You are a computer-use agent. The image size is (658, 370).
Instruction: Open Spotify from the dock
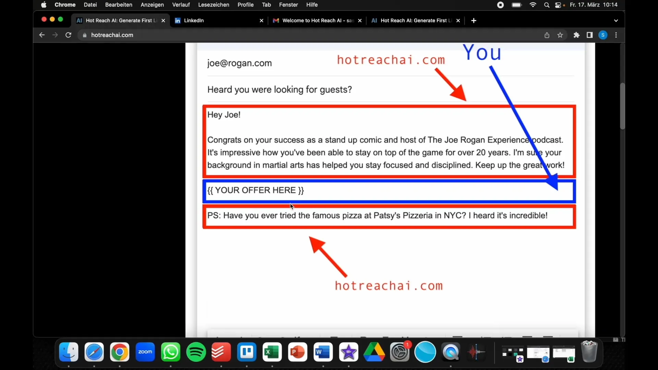coord(196,352)
